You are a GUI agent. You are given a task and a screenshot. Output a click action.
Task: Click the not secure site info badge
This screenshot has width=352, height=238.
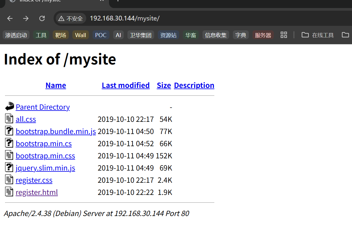pos(71,18)
